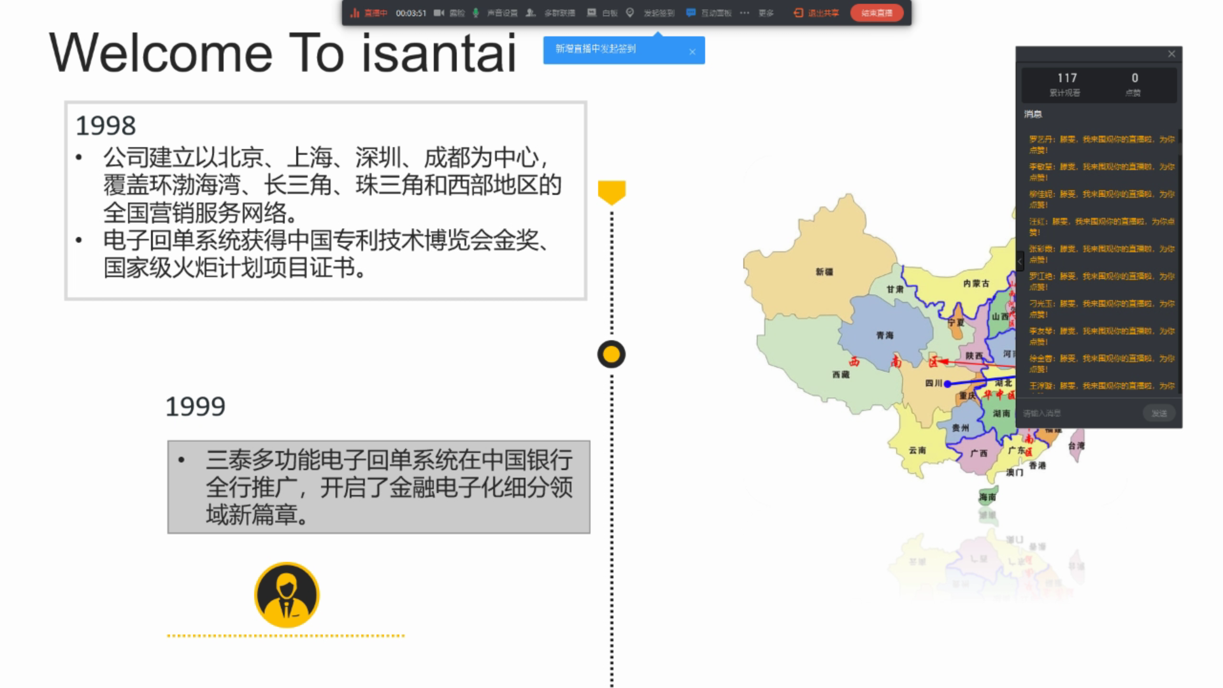The height and width of the screenshot is (688, 1223).
Task: Click the yellow pentagon arrow marker
Action: pyautogui.click(x=611, y=192)
